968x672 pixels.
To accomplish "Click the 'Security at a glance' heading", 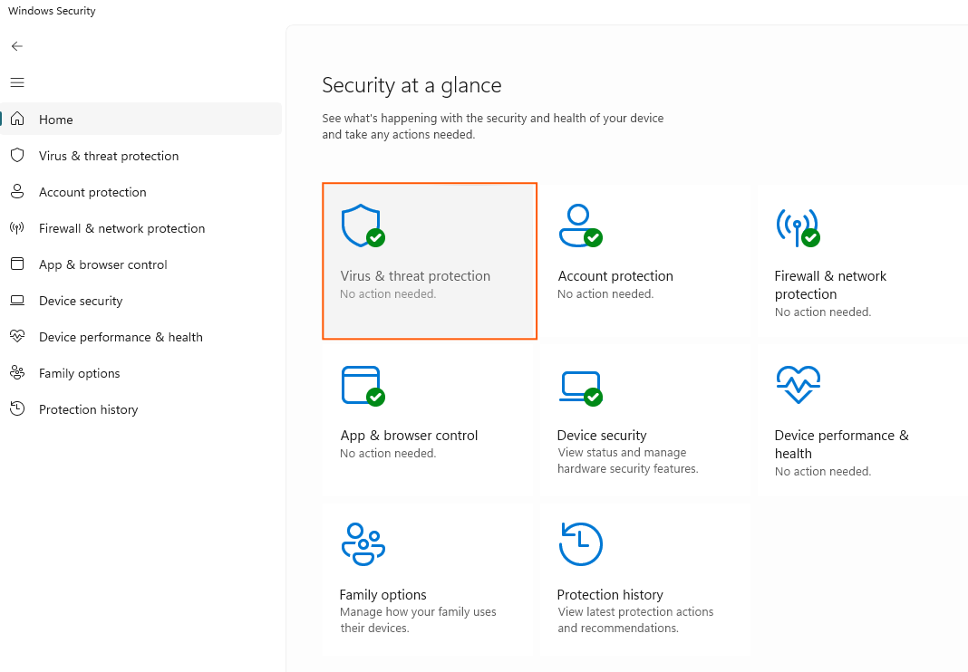I will click(411, 85).
